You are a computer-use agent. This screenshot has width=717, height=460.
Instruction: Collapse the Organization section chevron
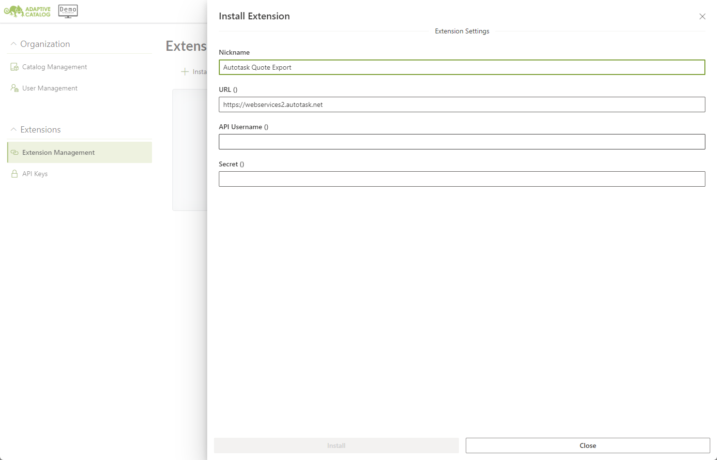(14, 44)
